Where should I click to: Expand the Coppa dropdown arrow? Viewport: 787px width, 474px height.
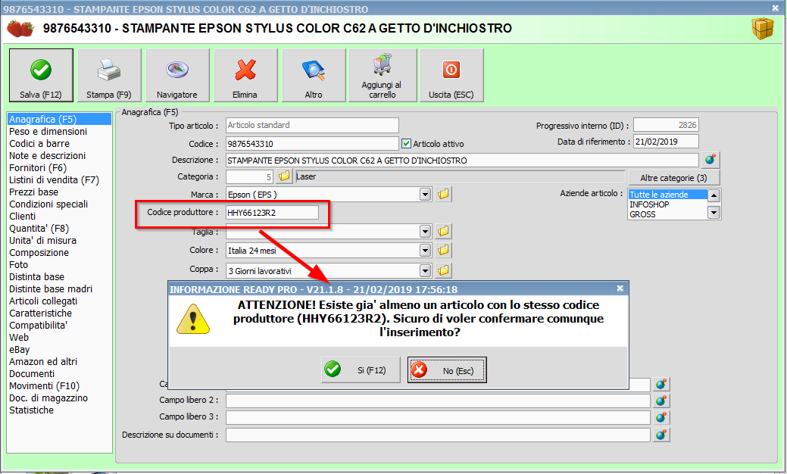[x=425, y=271]
